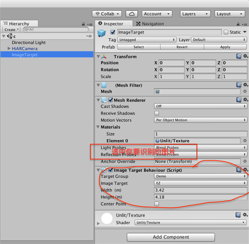This screenshot has height=244, width=249.
Task: Click the prefab Apply button
Action: [x=225, y=47]
